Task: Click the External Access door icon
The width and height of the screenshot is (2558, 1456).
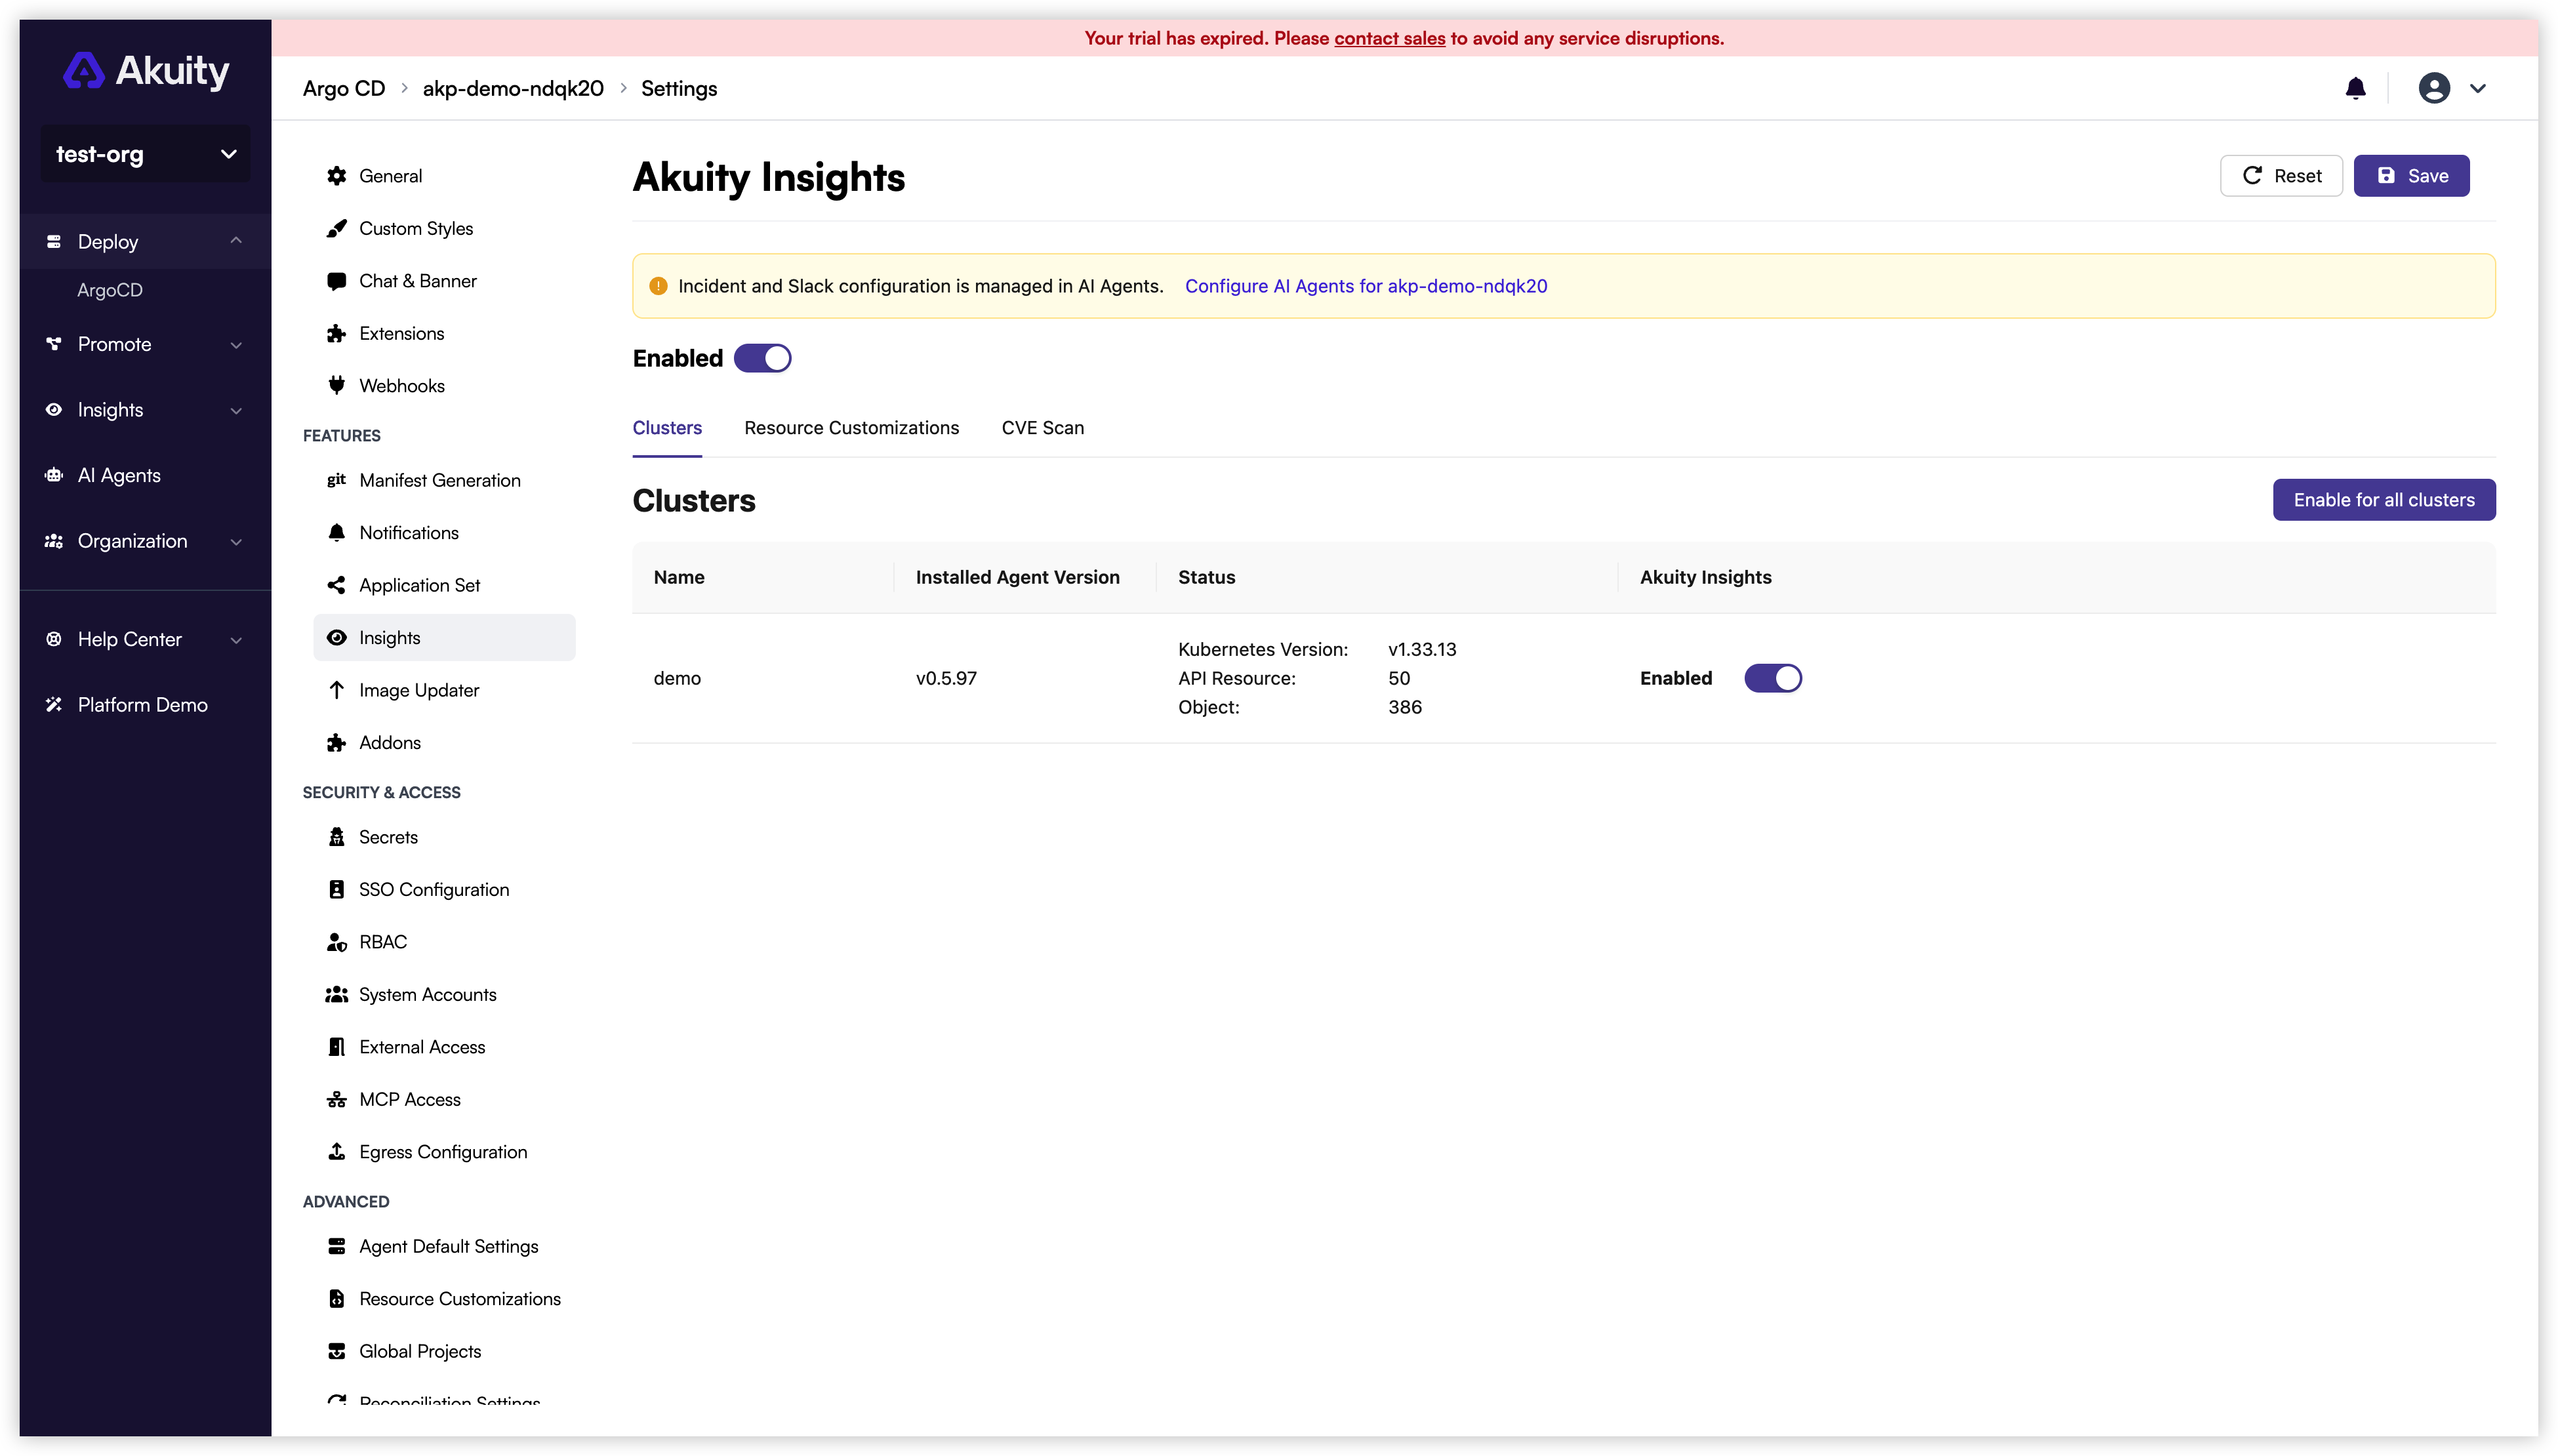Action: pos(337,1047)
